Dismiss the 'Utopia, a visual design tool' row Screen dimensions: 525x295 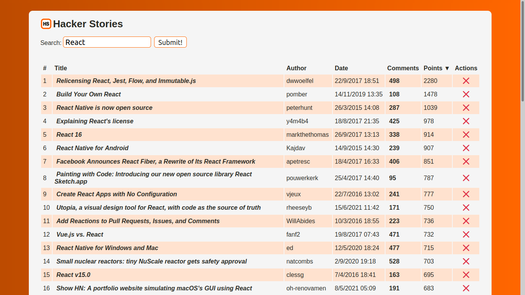click(x=466, y=207)
